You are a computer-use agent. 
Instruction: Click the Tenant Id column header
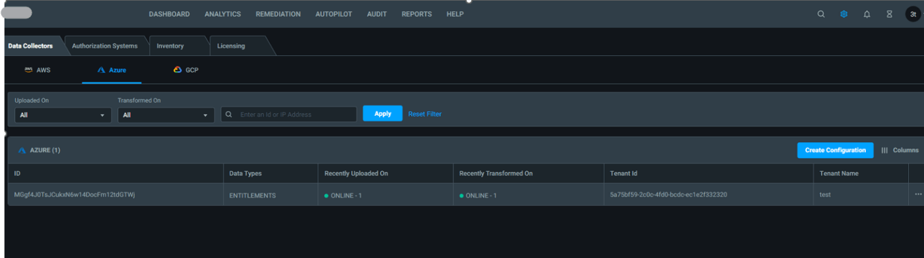708,174
